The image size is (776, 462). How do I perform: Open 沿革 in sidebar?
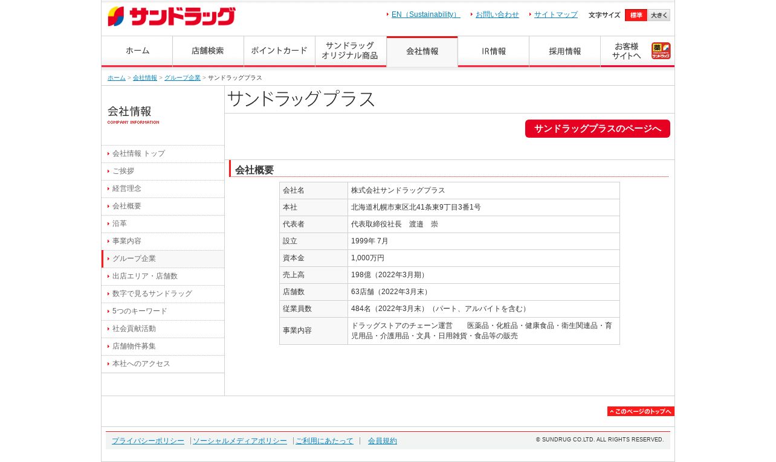point(163,224)
